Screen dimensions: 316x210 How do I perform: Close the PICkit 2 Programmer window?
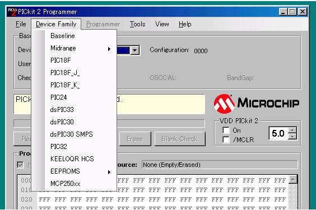[303, 12]
